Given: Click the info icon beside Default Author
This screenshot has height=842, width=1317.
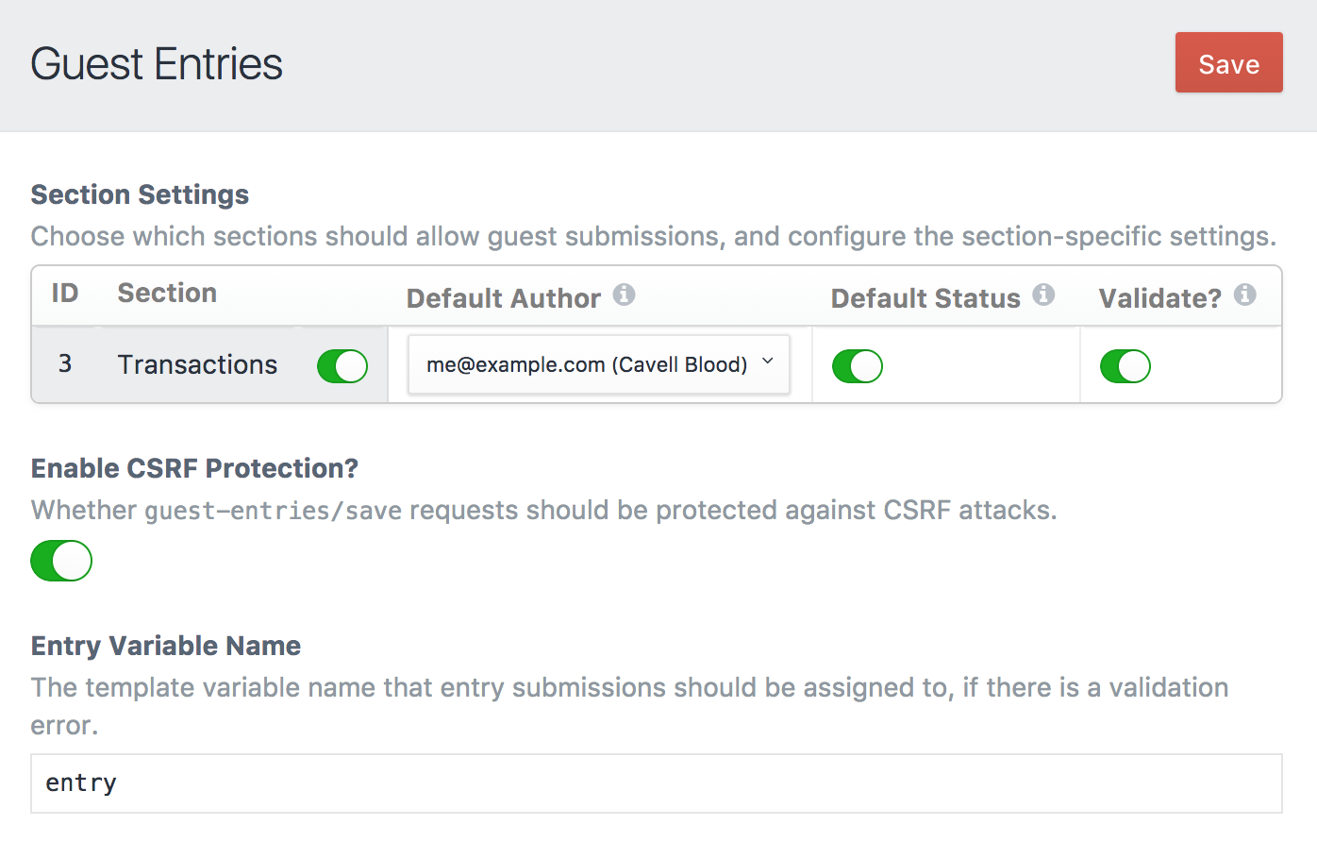Looking at the screenshot, I should [x=625, y=295].
